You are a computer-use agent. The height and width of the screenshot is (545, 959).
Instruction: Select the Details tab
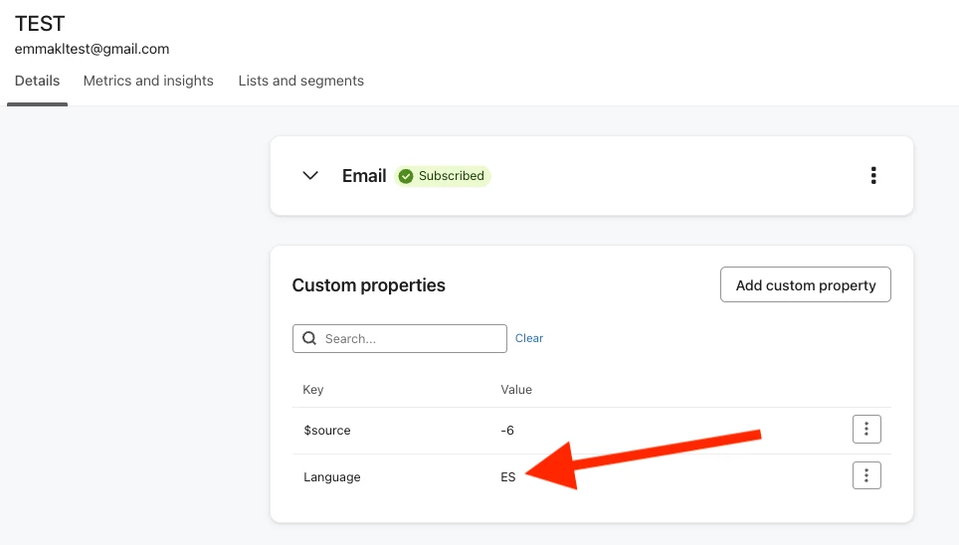38,81
